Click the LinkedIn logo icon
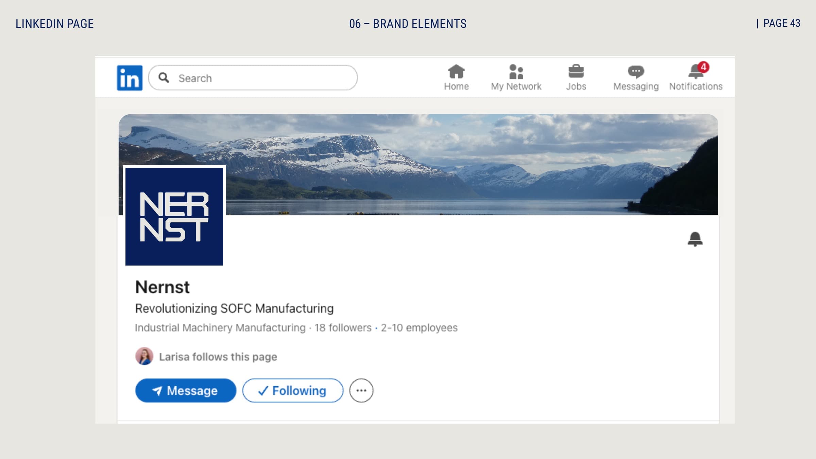 click(130, 78)
